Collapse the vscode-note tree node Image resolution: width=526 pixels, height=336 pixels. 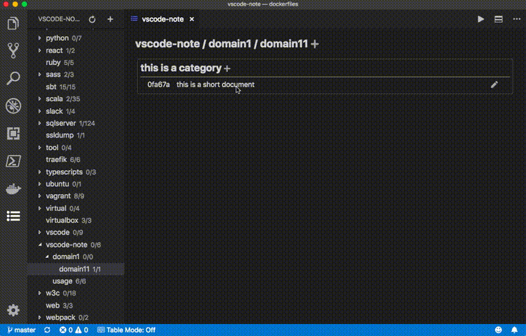pos(39,245)
